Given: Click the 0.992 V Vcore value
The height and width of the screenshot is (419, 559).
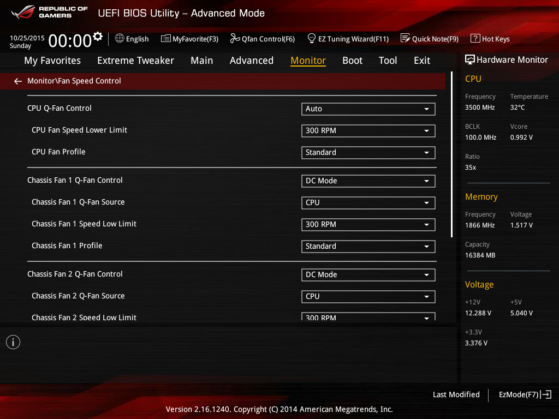Looking at the screenshot, I should (x=521, y=137).
